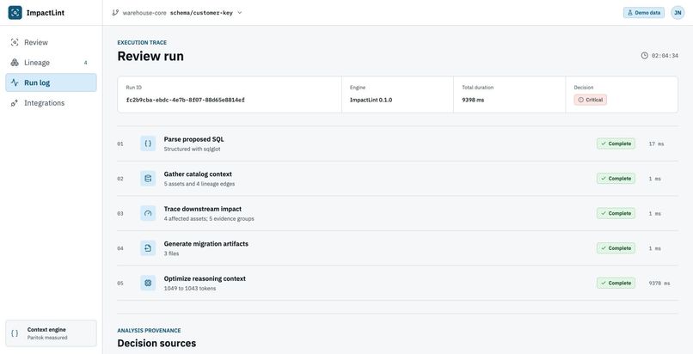Click the ANALYSIS PROVENANCE label
The width and height of the screenshot is (693, 354).
click(x=149, y=331)
